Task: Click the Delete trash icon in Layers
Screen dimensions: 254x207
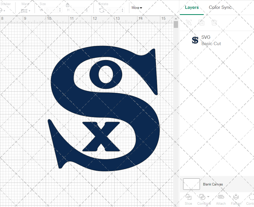Action: [x=214, y=23]
